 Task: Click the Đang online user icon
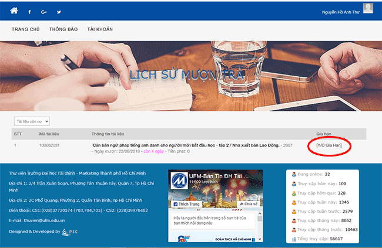coord(294,175)
